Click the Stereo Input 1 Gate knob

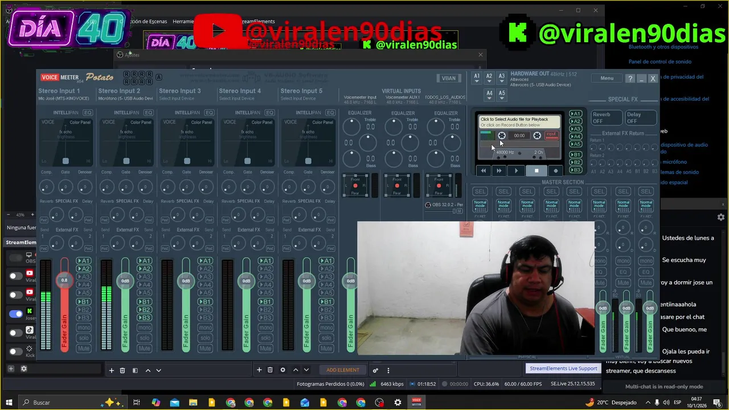(x=65, y=186)
